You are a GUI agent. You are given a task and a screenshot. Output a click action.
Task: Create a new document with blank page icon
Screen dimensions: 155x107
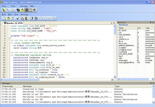(4, 18)
